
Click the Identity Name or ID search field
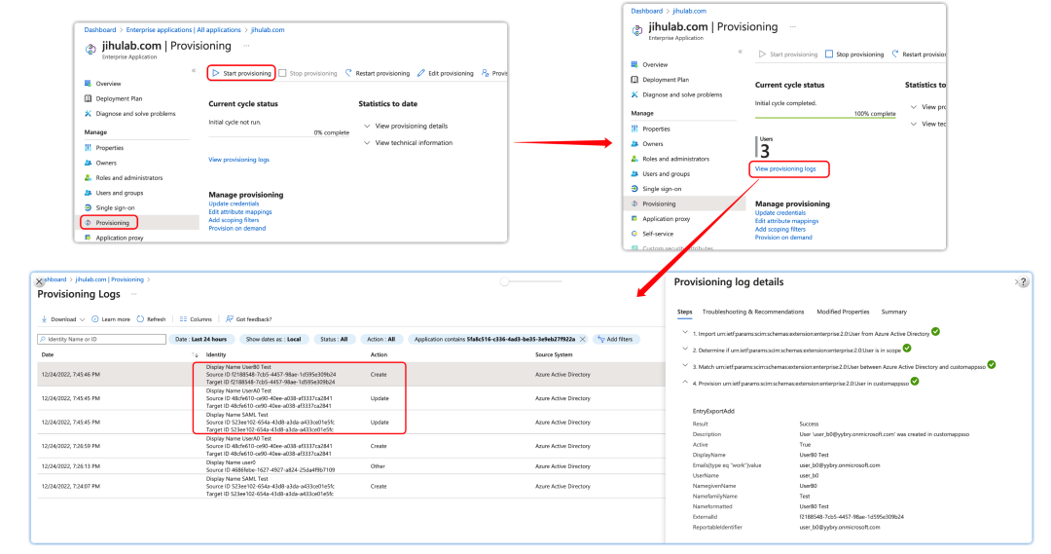click(x=102, y=340)
